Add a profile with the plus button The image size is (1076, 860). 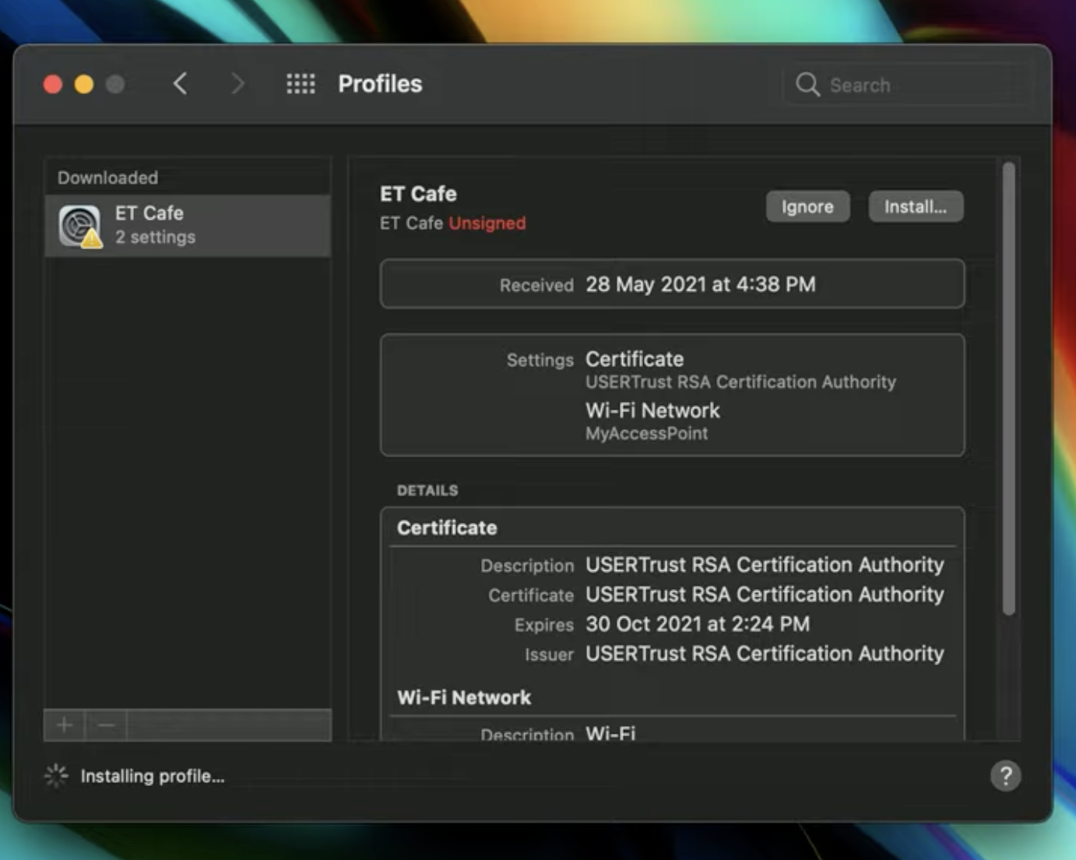click(65, 725)
